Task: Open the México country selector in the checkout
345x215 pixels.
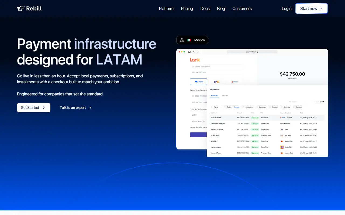Action: click(x=198, y=115)
